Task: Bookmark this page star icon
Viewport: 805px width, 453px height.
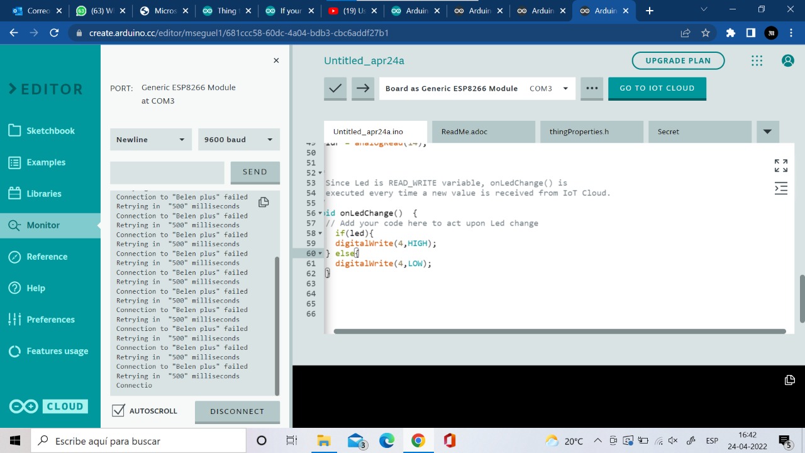Action: [706, 33]
